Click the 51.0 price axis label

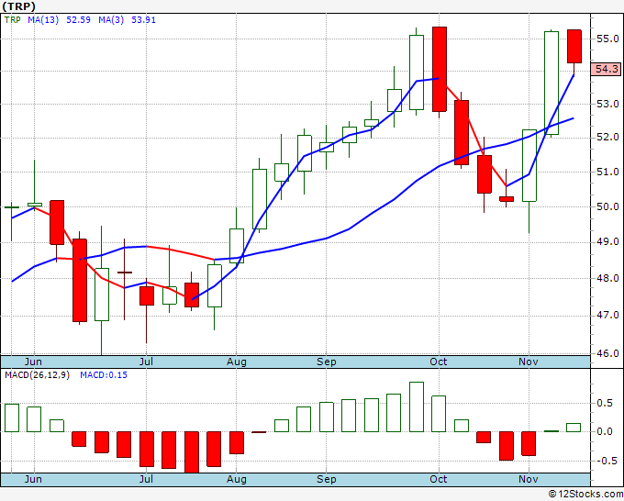pos(607,173)
